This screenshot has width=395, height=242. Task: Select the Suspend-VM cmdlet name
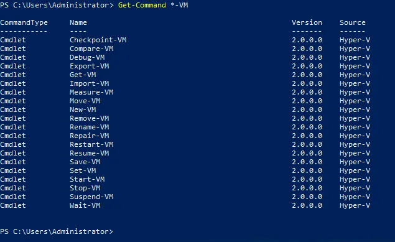point(91,197)
